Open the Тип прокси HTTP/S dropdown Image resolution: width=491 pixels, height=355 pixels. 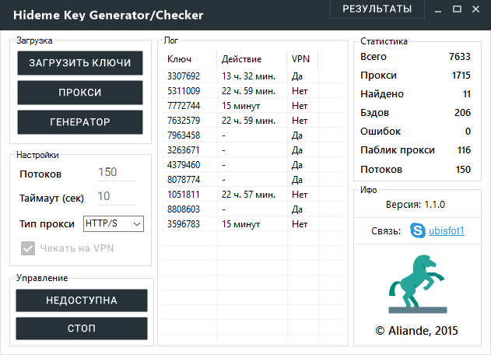pos(113,224)
